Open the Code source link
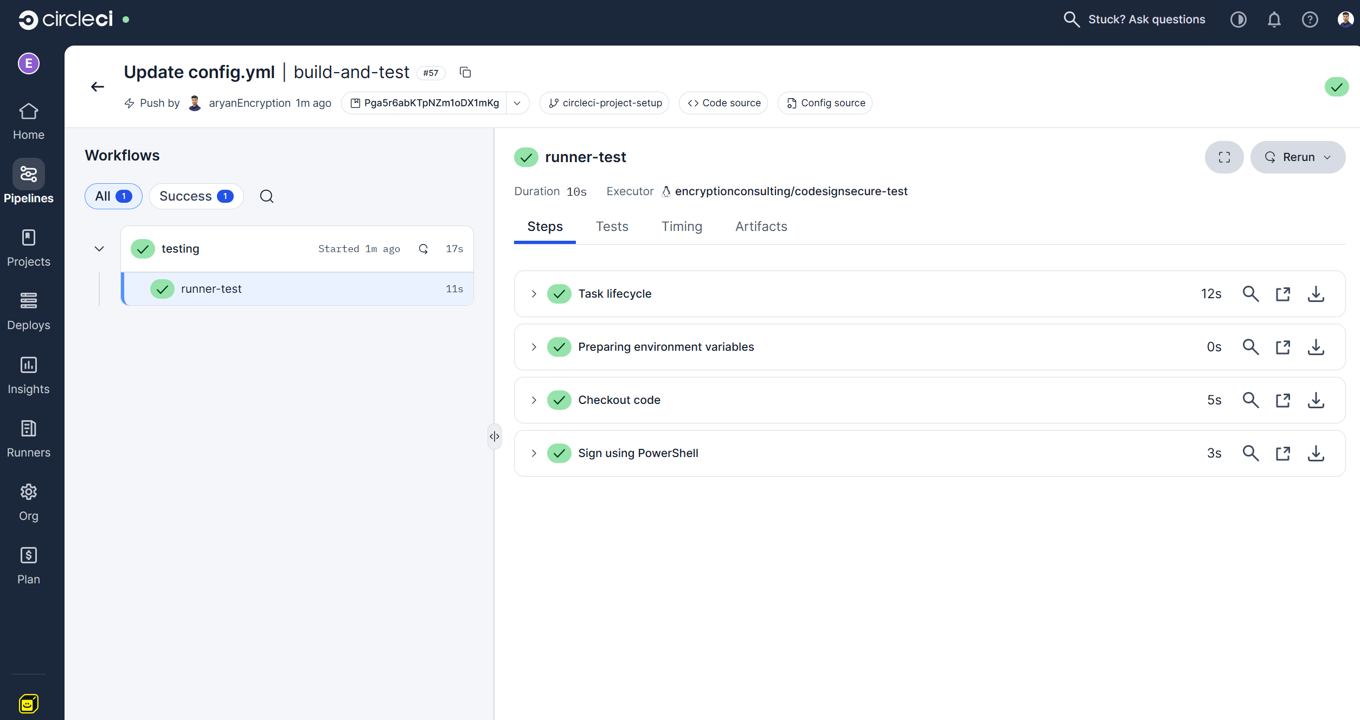This screenshot has height=720, width=1360. click(724, 103)
